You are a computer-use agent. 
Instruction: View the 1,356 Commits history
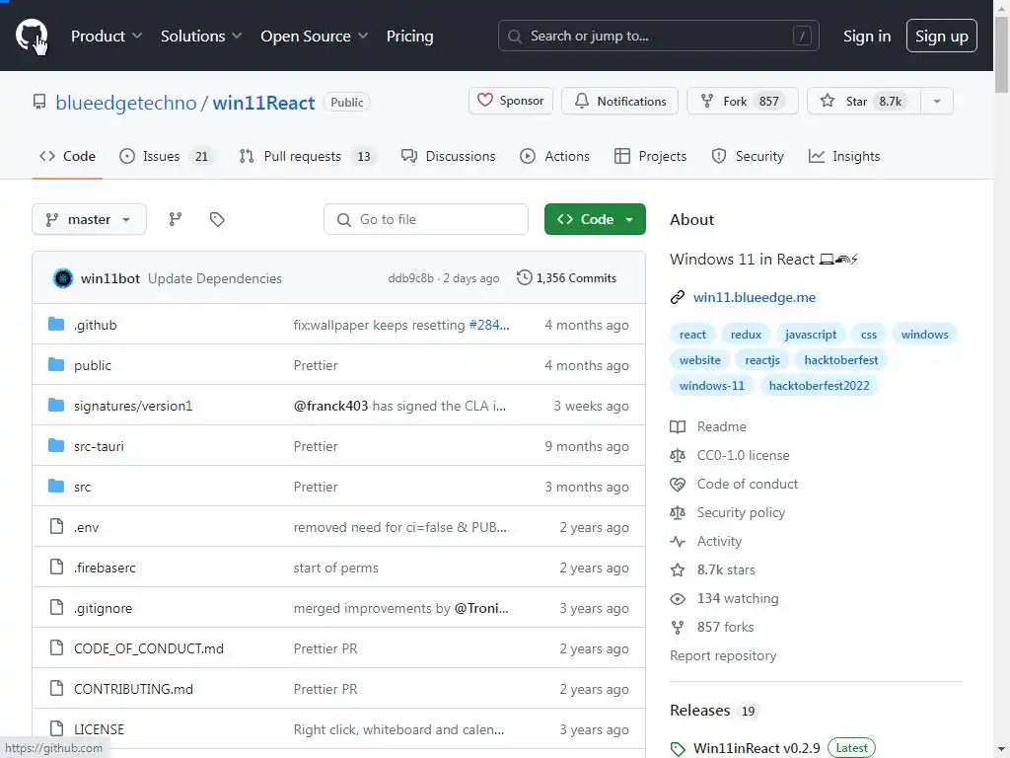click(x=566, y=277)
